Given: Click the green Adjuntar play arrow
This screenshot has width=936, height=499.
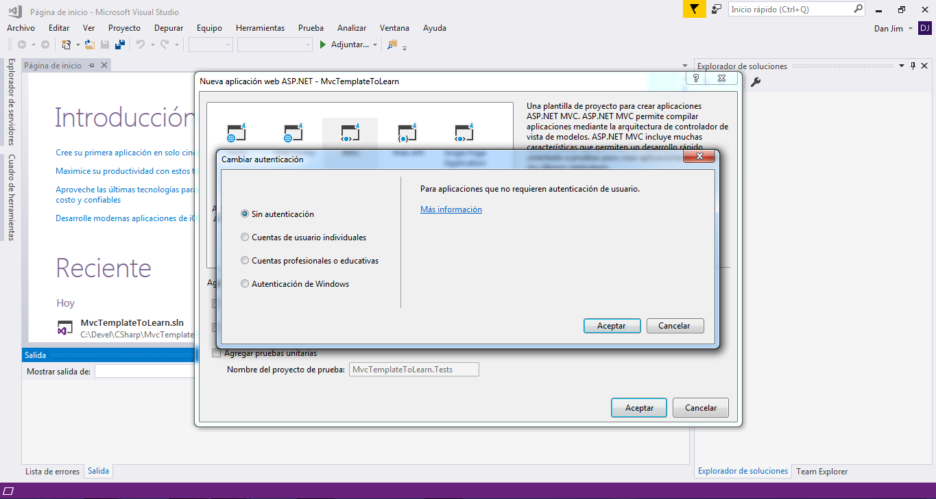Looking at the screenshot, I should [324, 44].
